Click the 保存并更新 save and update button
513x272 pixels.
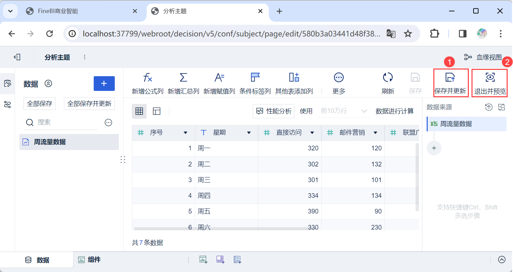(x=451, y=83)
